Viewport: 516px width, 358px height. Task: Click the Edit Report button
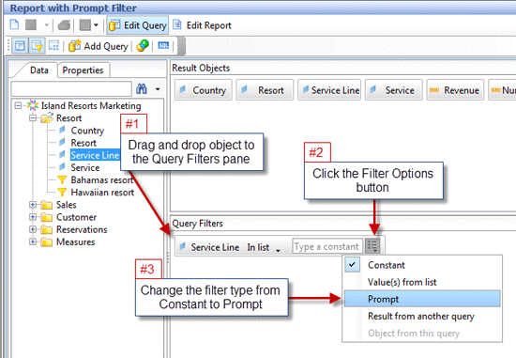click(203, 25)
